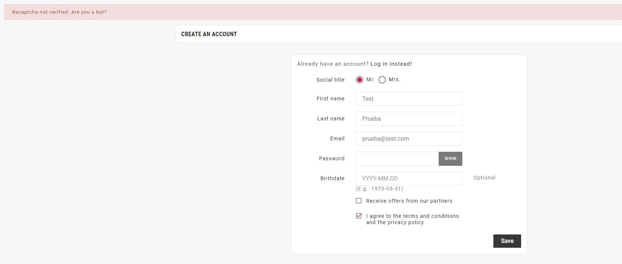Click the 1970-05-31 example date hint

click(x=379, y=189)
